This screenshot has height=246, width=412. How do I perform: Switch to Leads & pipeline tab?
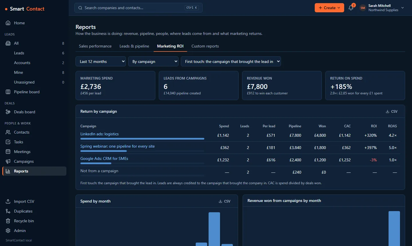click(x=134, y=46)
